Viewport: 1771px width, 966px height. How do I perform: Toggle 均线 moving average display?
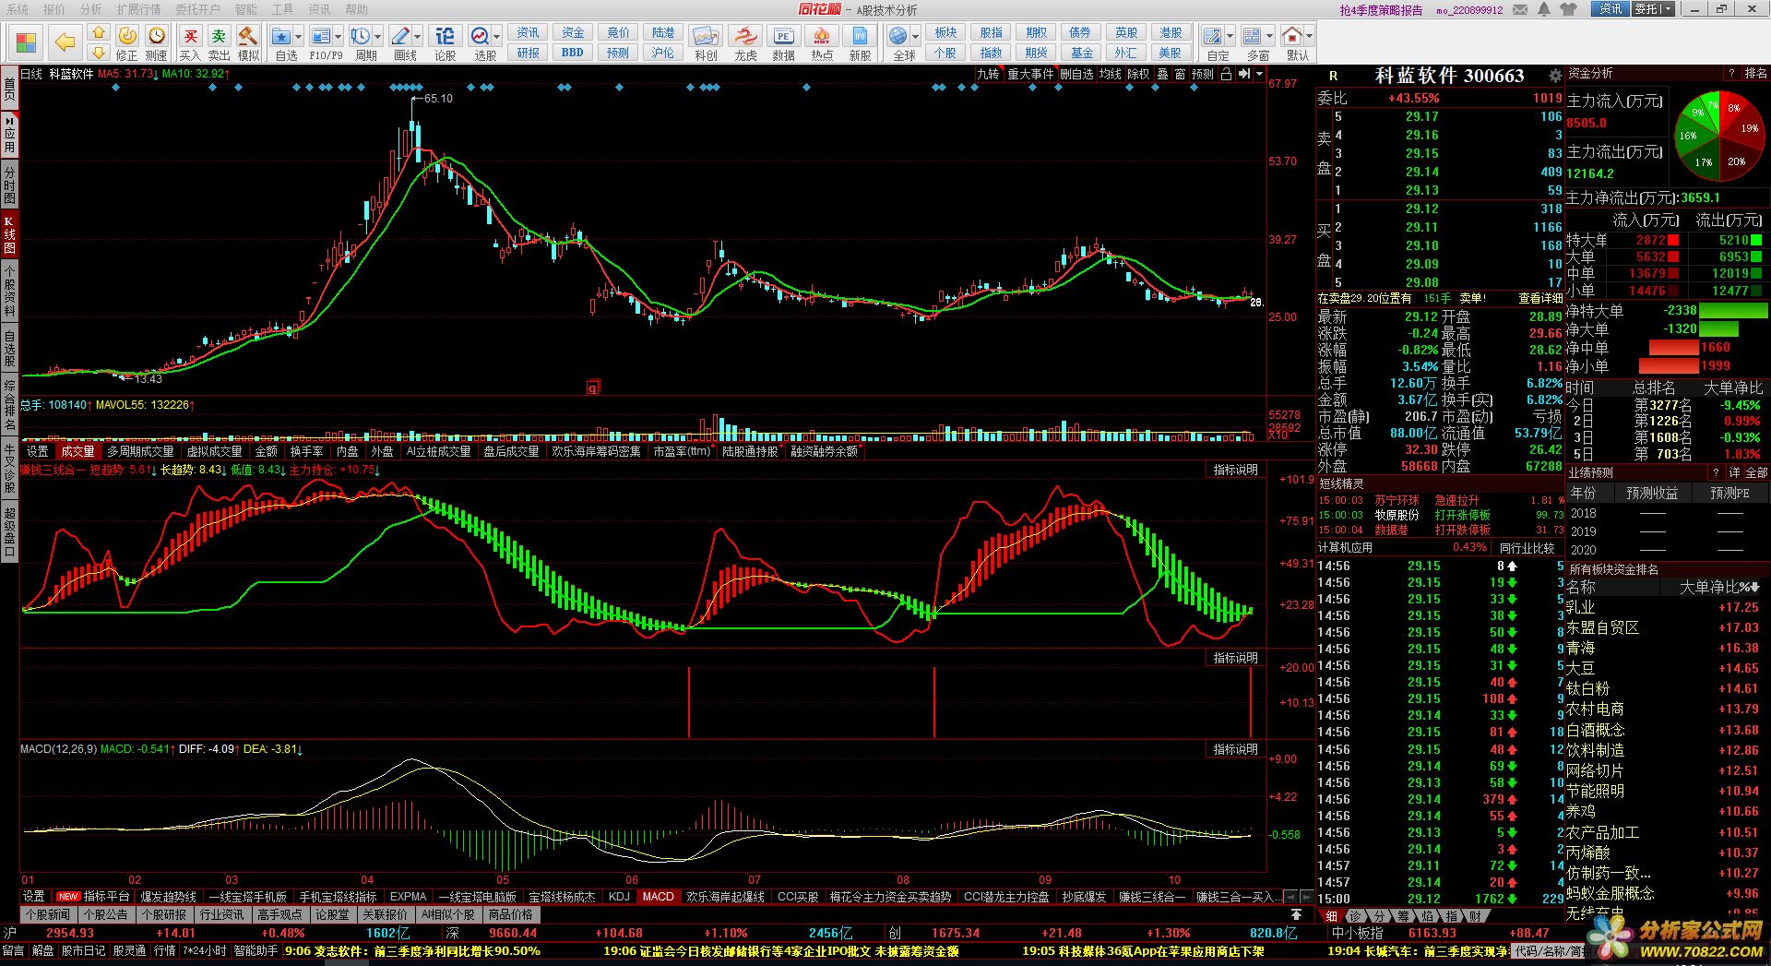point(1111,74)
